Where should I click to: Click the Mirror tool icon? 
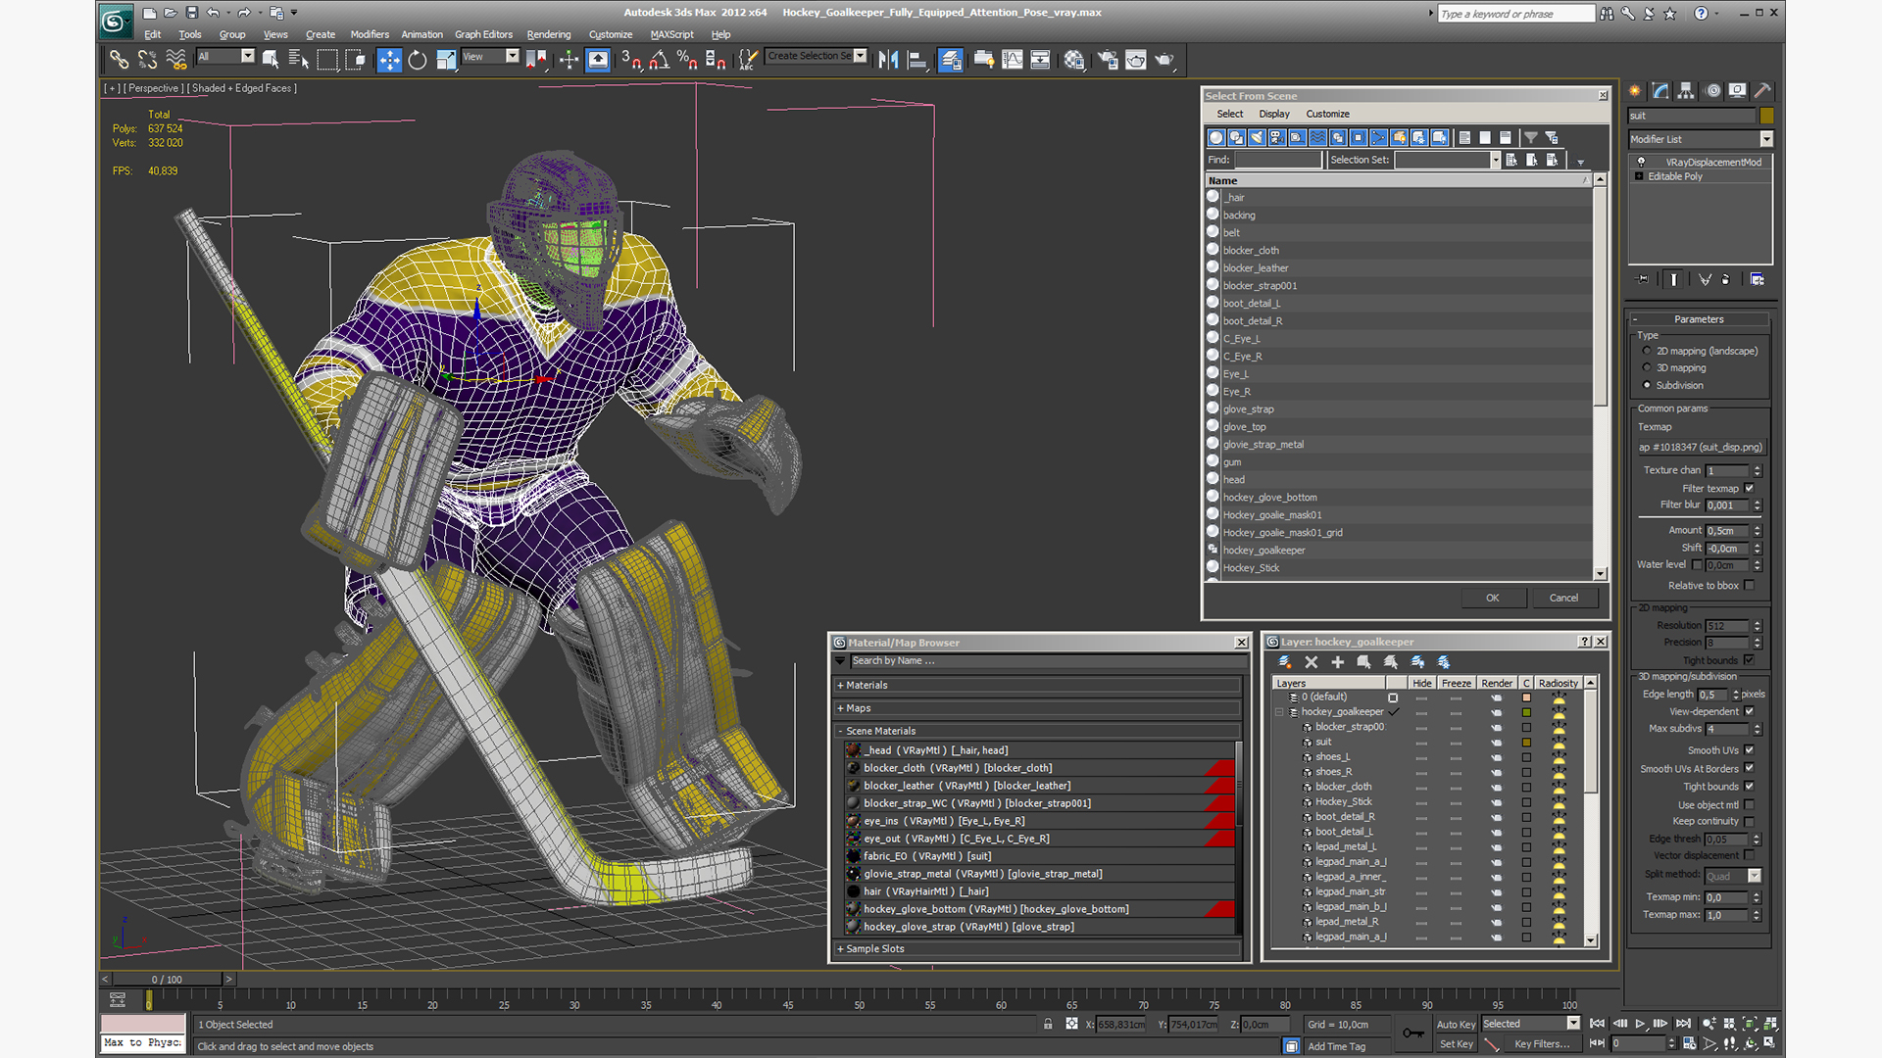(x=889, y=60)
